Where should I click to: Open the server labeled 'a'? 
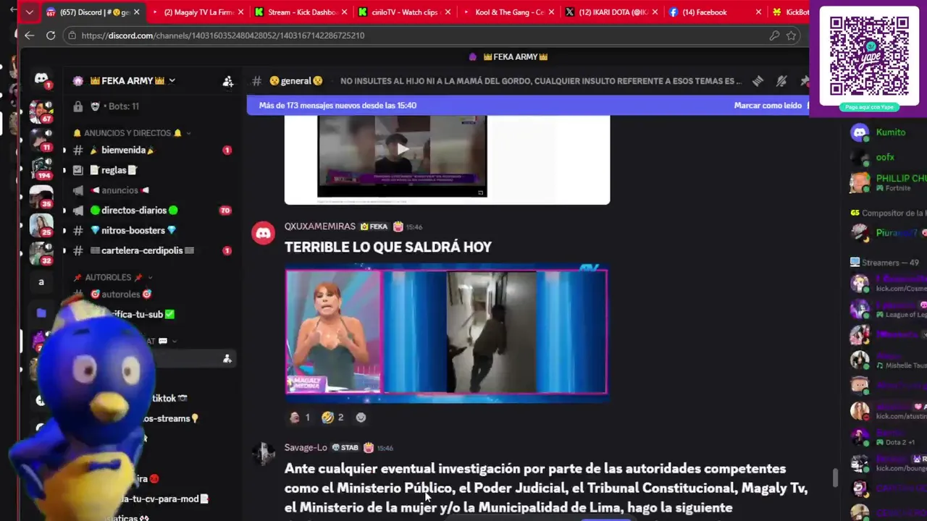point(41,281)
